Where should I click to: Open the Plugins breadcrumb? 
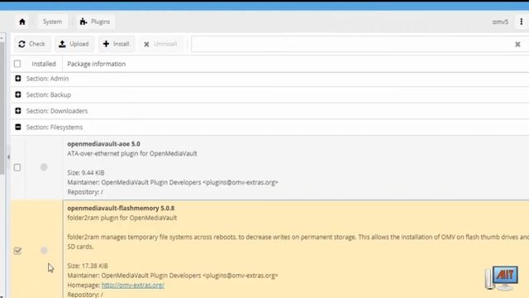click(x=95, y=22)
